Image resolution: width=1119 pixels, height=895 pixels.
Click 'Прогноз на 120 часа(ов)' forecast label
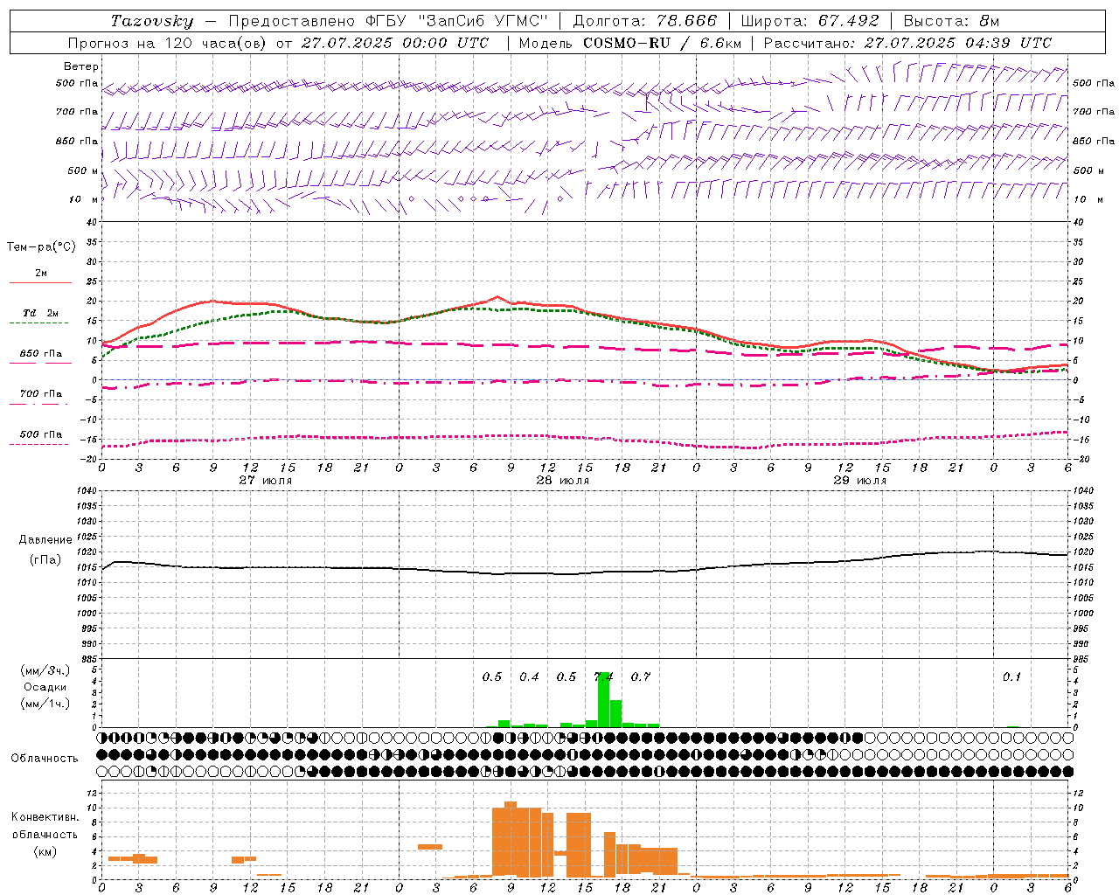pos(168,43)
